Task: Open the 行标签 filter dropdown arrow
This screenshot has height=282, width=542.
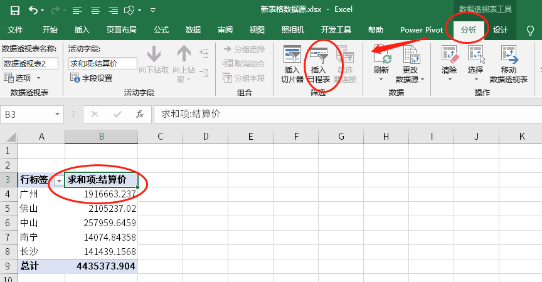Action: (x=59, y=180)
